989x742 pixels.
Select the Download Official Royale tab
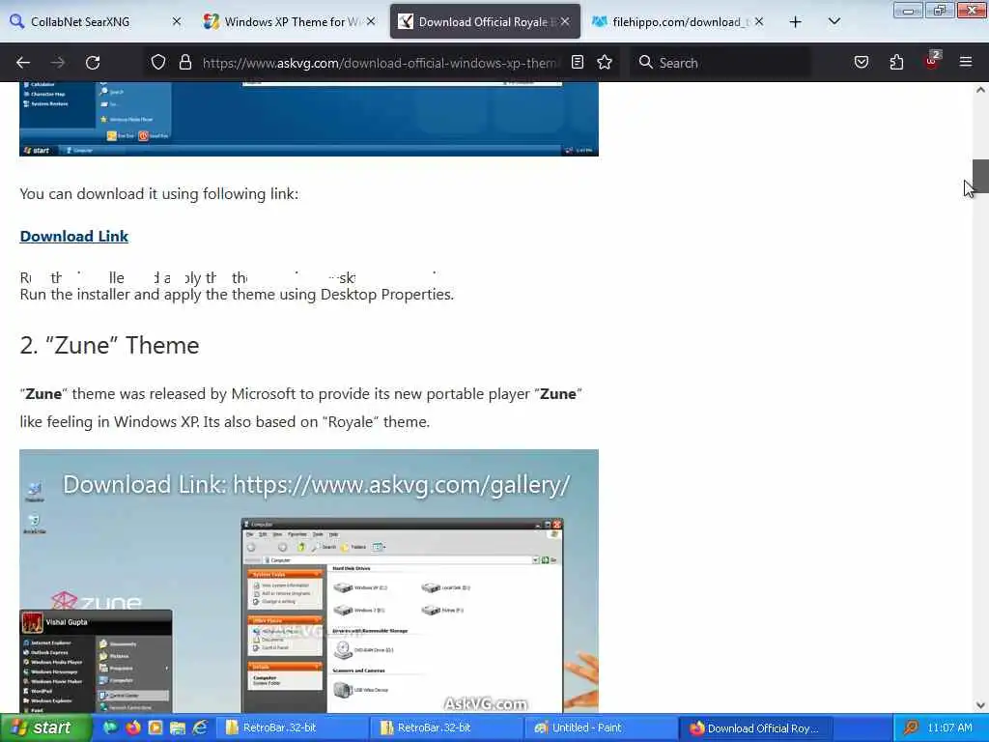(x=485, y=22)
